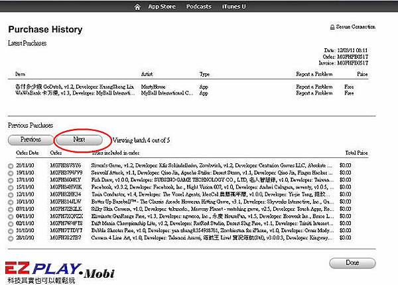Click artist name MartyHome
Image resolution: width=398 pixels, height=285 pixels.
coord(153,87)
